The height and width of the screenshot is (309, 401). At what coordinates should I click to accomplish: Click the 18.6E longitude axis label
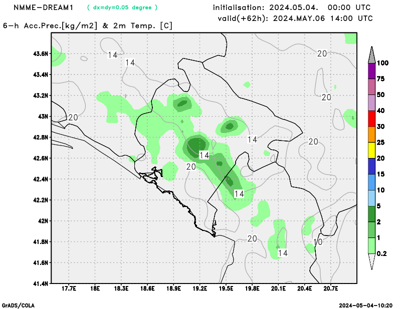tap(147, 288)
